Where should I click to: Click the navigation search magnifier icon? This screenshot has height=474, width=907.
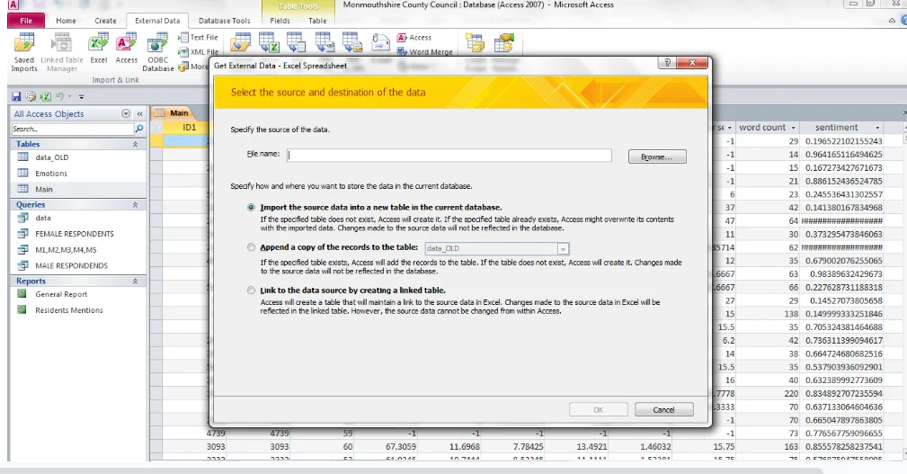click(x=139, y=129)
